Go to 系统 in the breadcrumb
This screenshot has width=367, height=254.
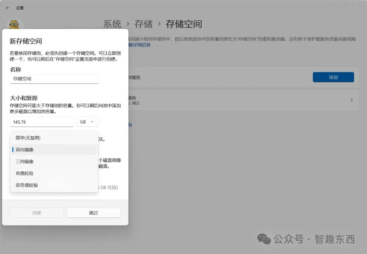point(112,24)
